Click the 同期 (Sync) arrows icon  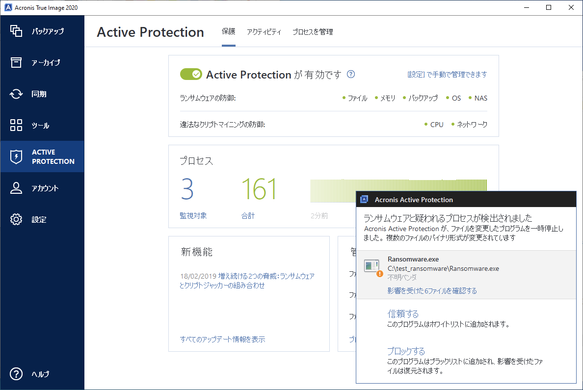[x=16, y=94]
